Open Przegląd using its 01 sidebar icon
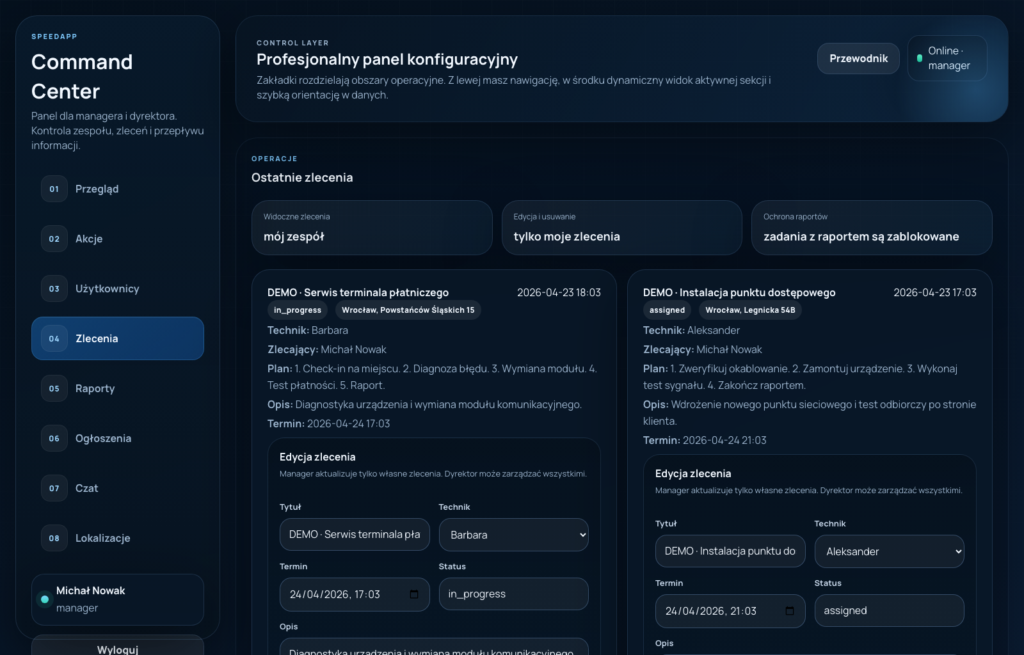This screenshot has height=655, width=1024. click(54, 189)
